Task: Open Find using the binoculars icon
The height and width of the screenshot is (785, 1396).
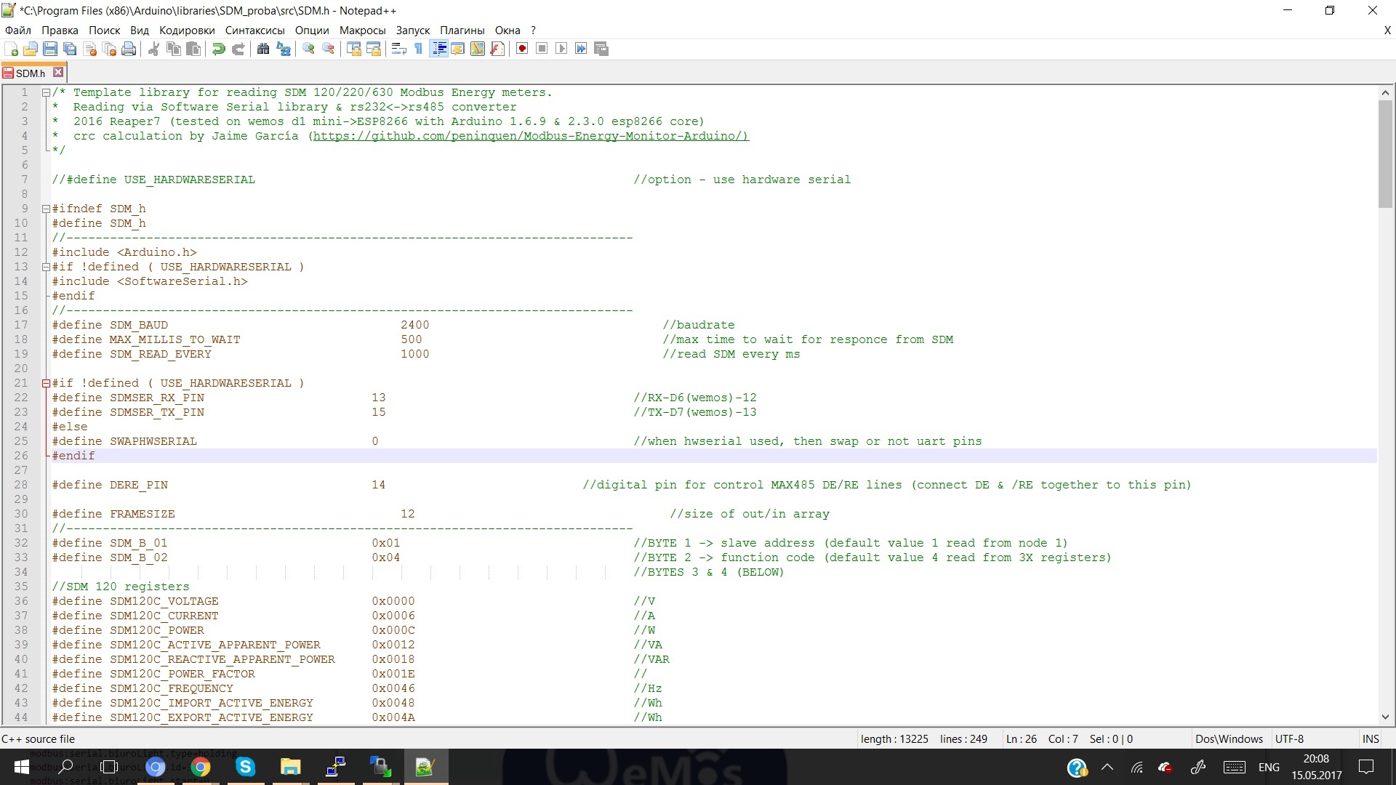Action: (263, 49)
